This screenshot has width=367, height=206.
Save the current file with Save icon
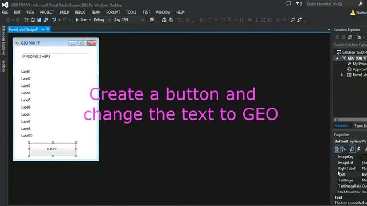(39, 20)
